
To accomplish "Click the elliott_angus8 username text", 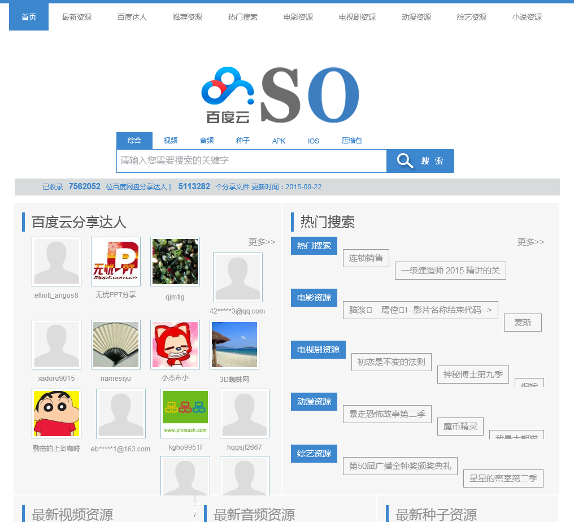I will (x=56, y=295).
